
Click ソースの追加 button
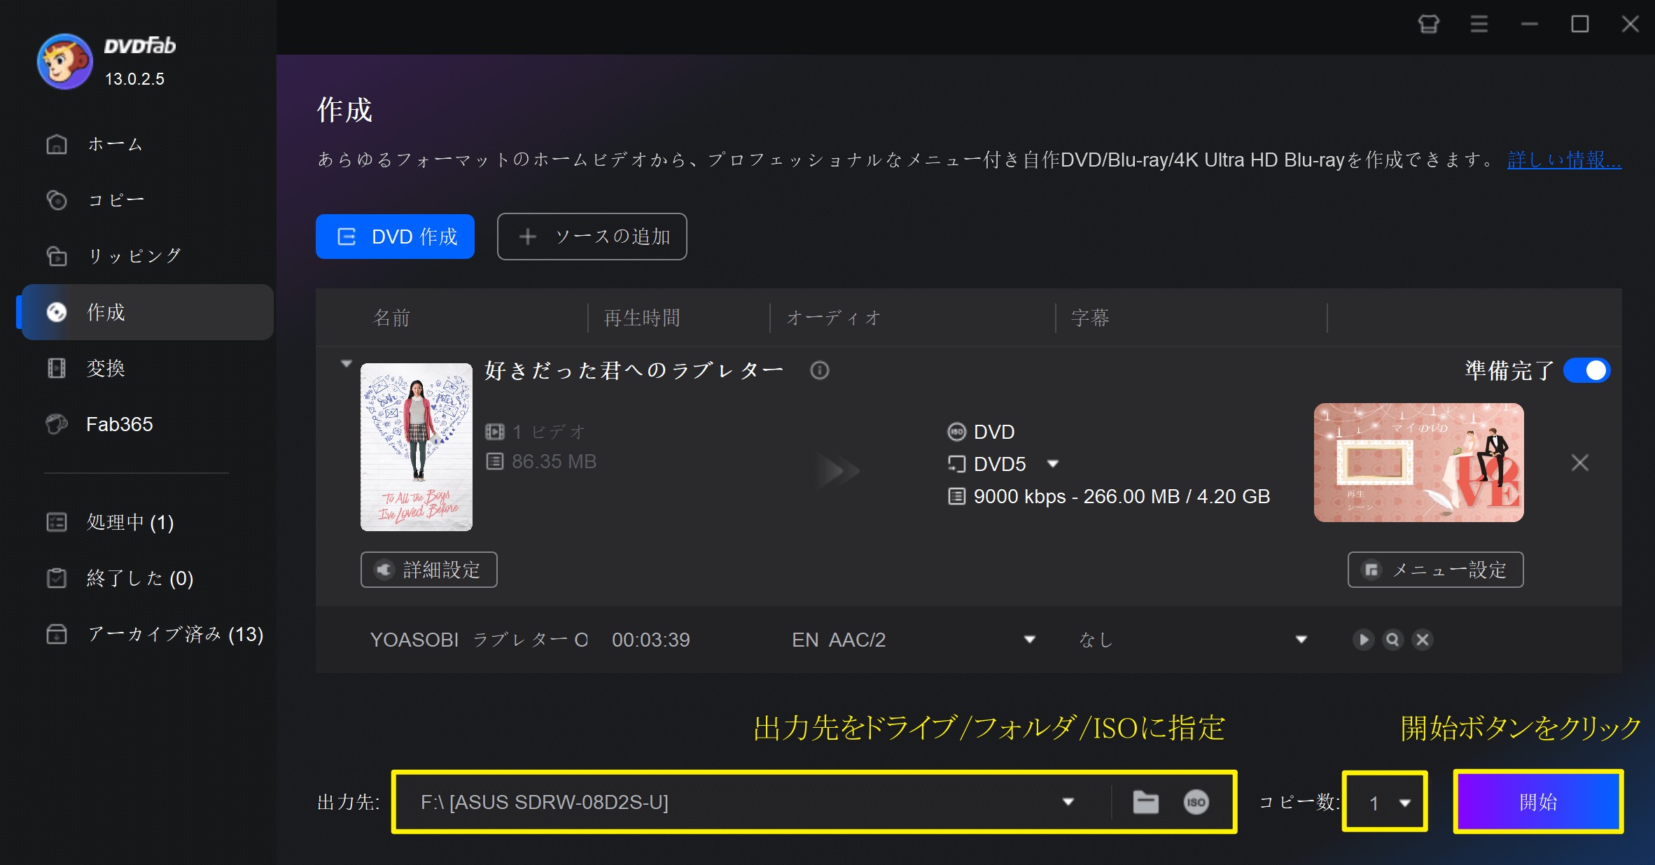click(x=592, y=237)
